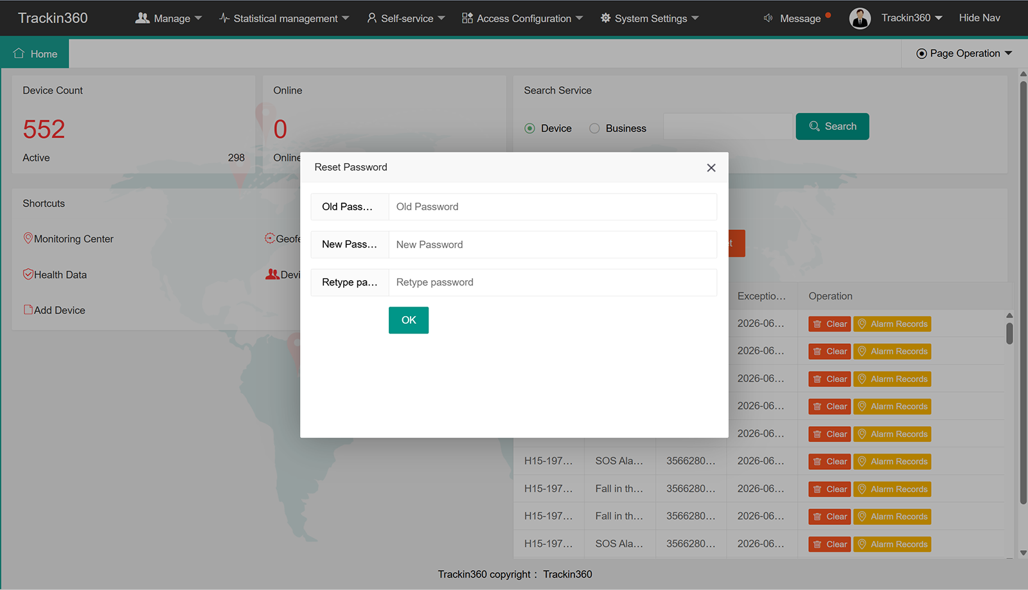The height and width of the screenshot is (590, 1028).
Task: Click the green Search button
Action: click(x=832, y=127)
